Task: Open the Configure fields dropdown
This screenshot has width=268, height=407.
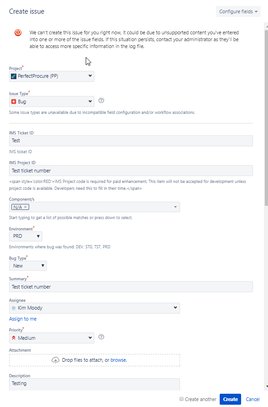Action: [x=238, y=11]
